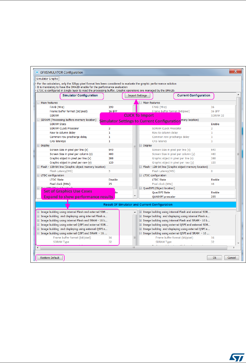Collapse Flash 128-bit line section in Simulator Configuration
Viewport: 246px width, 363px height.
point(38,167)
